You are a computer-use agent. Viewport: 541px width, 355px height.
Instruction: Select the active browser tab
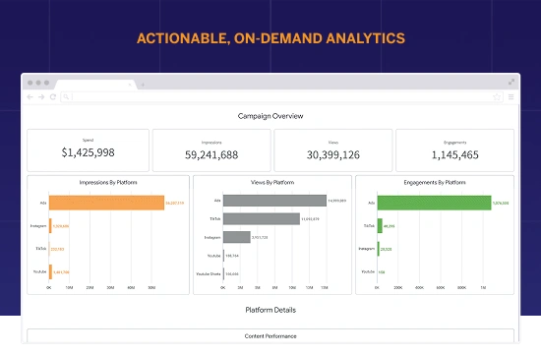tap(95, 85)
